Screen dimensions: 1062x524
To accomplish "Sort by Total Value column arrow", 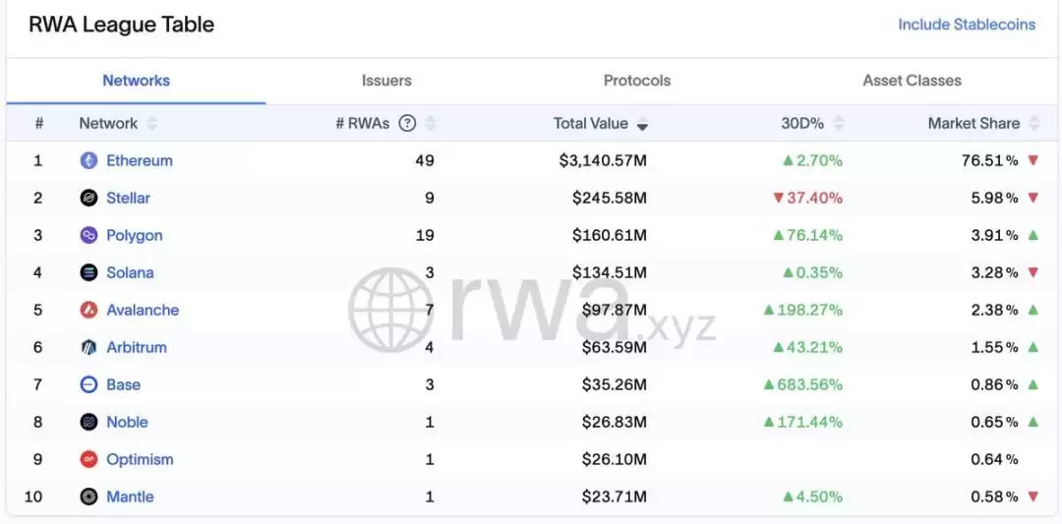I will pyautogui.click(x=642, y=124).
